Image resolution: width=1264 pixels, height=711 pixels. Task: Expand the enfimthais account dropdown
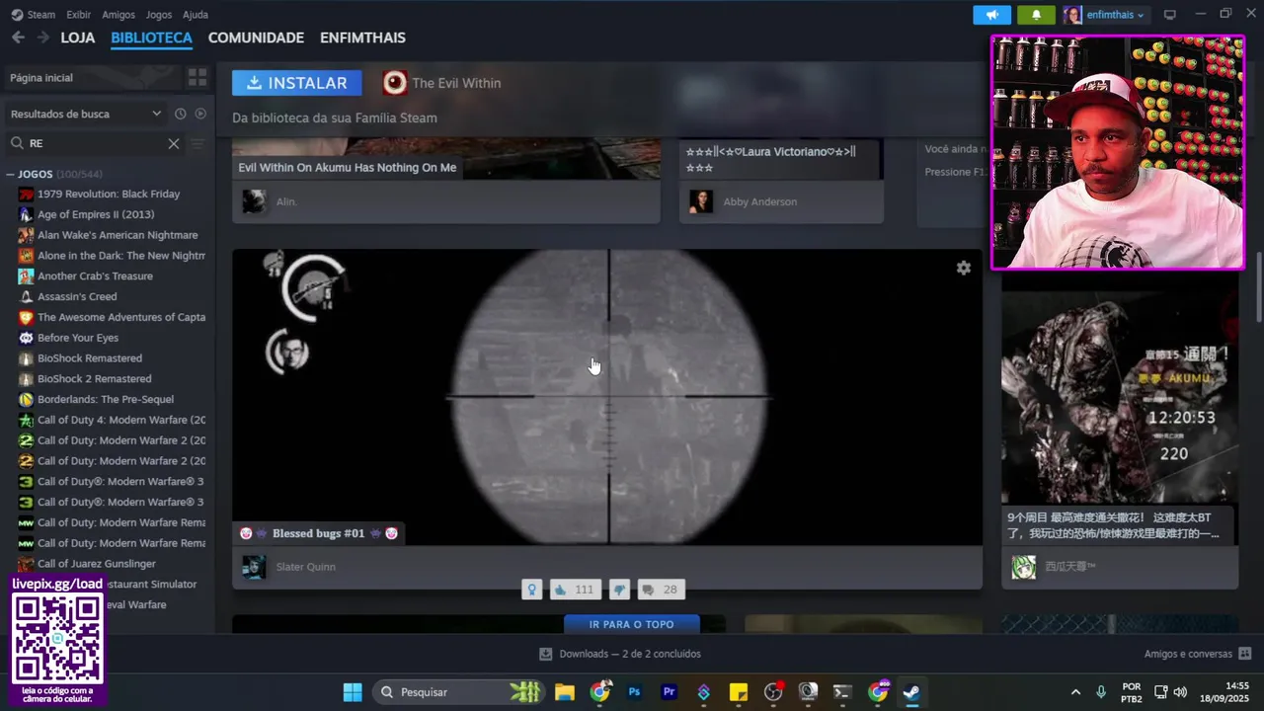click(1105, 15)
